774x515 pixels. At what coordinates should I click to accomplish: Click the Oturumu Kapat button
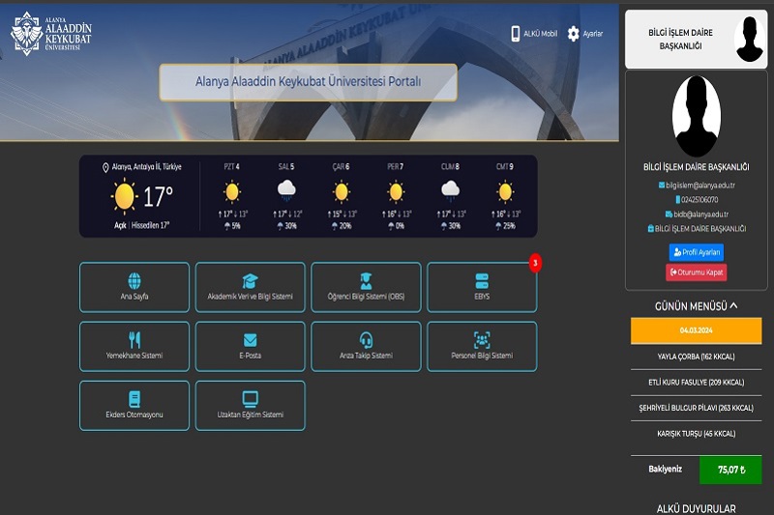coord(697,272)
